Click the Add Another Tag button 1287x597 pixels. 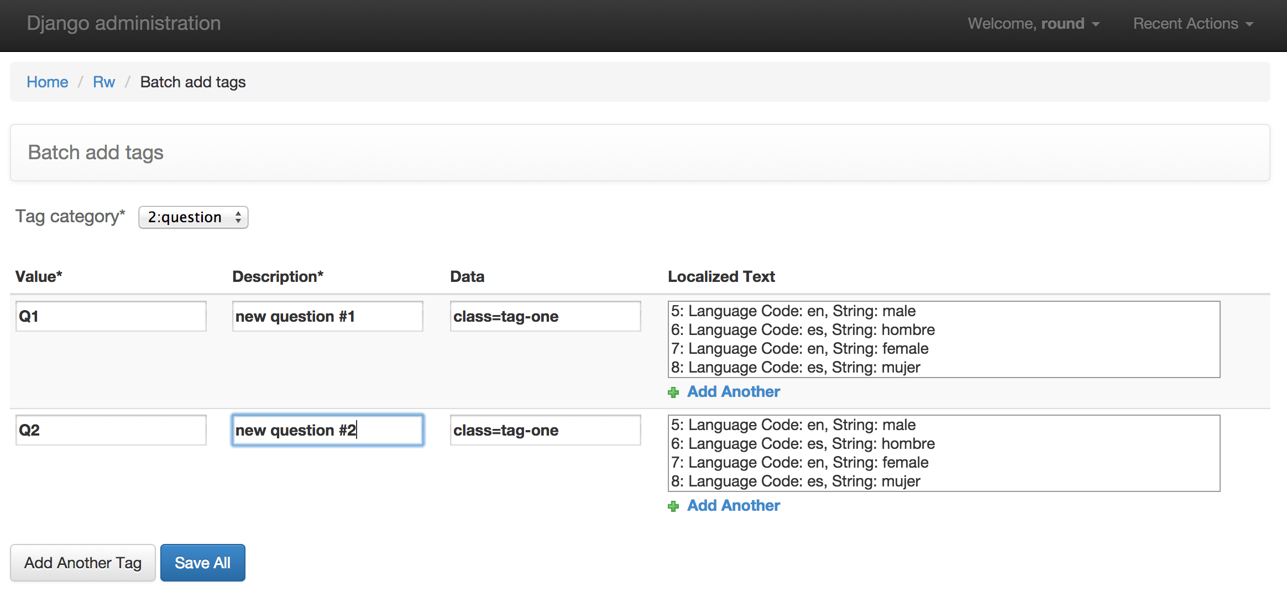[x=83, y=563]
